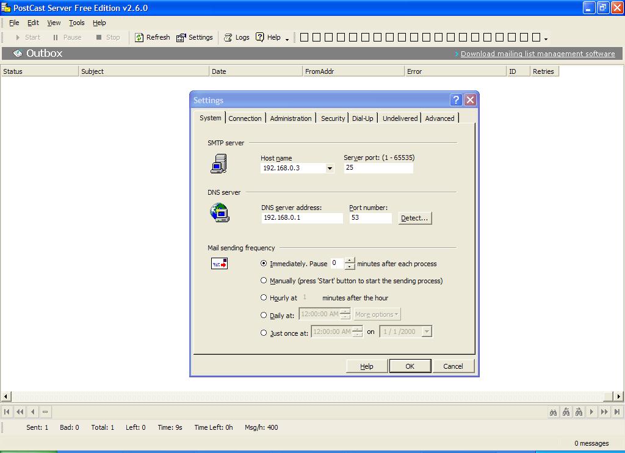Click the Start toolbar button
Screen dimensions: 625x453
pyautogui.click(x=28, y=37)
